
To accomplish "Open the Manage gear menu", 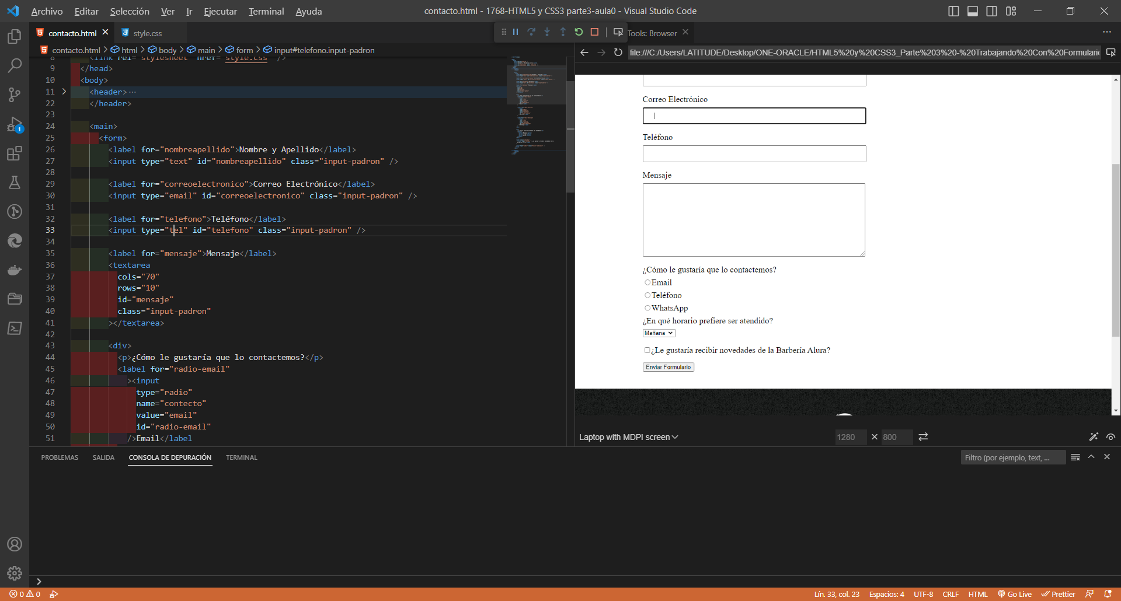I will pyautogui.click(x=15, y=574).
